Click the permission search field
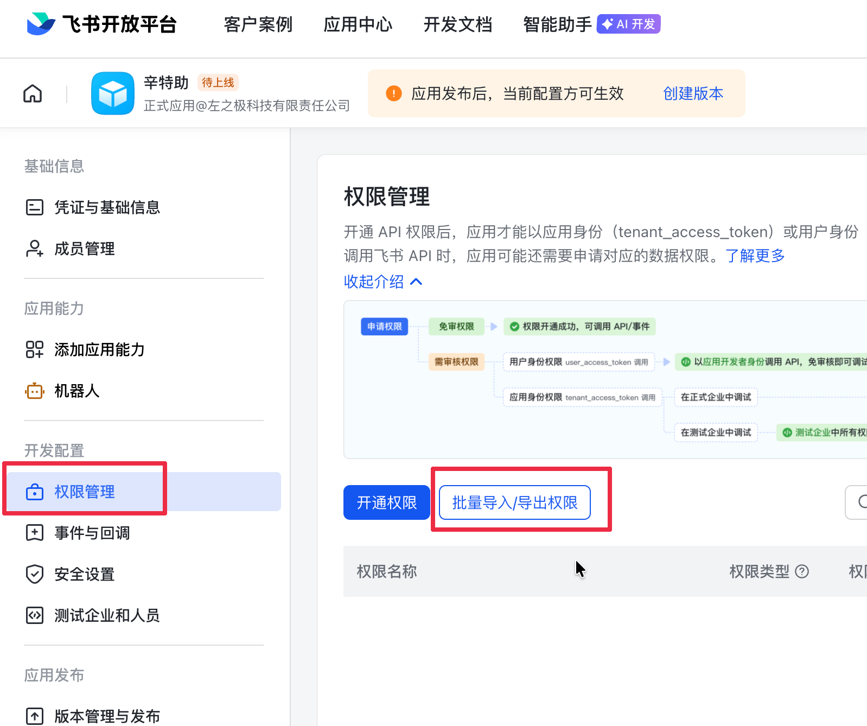 tap(858, 502)
